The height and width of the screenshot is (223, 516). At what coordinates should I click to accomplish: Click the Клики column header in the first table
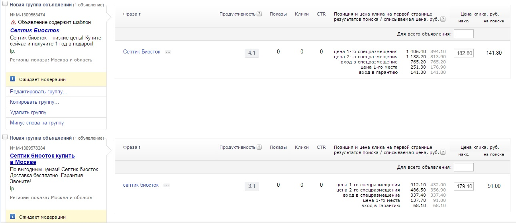(x=302, y=14)
